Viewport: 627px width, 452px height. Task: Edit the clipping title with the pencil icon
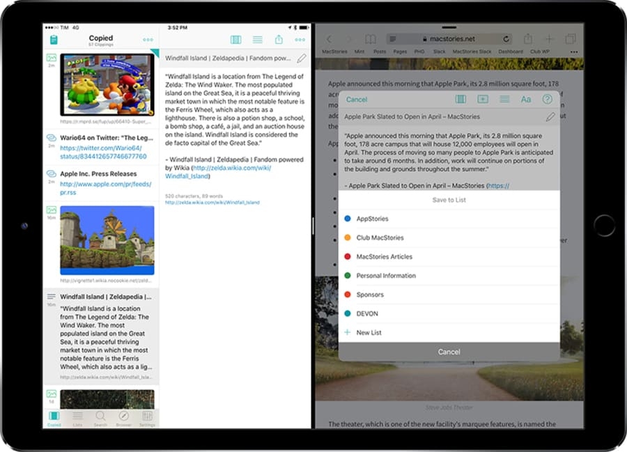(302, 59)
